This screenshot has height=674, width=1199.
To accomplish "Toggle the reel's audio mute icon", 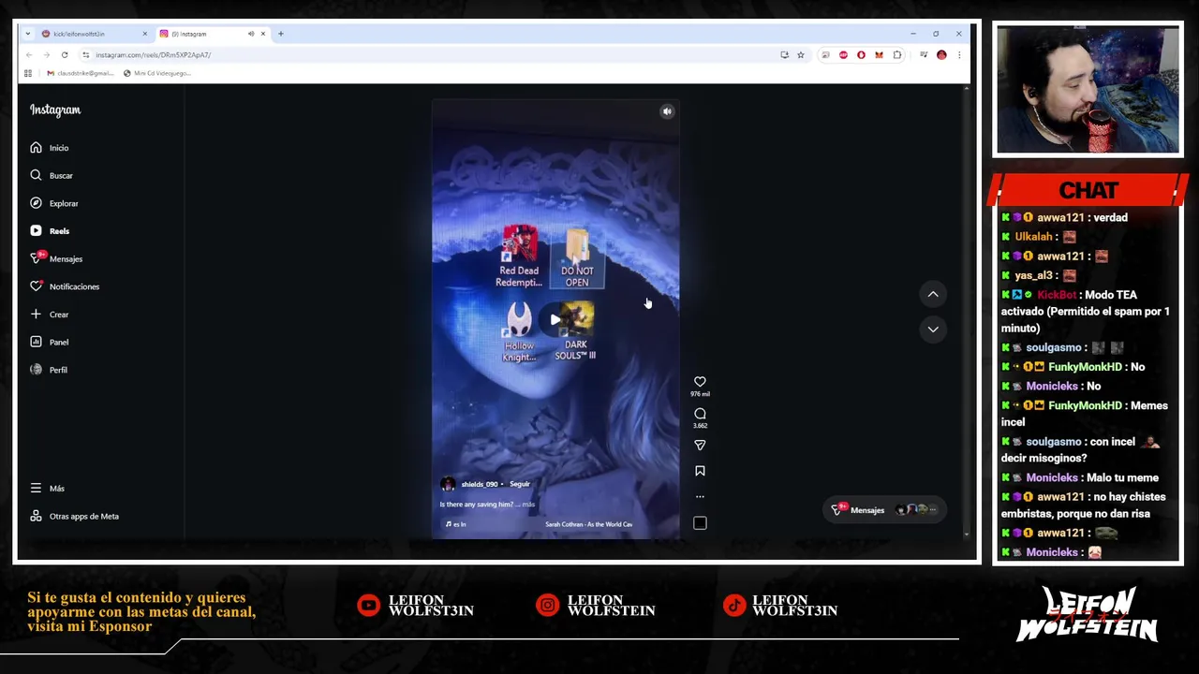I will [x=667, y=111].
